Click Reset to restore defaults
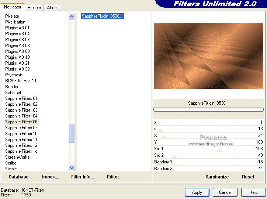The image size is (267, 199). click(x=248, y=177)
